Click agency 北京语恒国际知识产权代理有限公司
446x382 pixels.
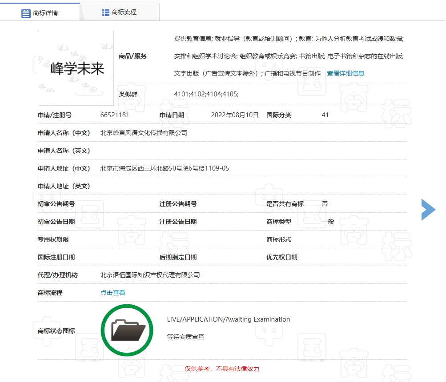coord(150,275)
